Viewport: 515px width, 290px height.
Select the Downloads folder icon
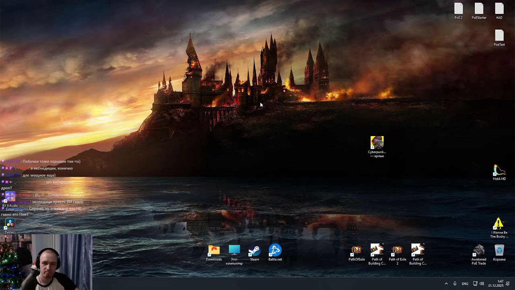pyautogui.click(x=214, y=253)
